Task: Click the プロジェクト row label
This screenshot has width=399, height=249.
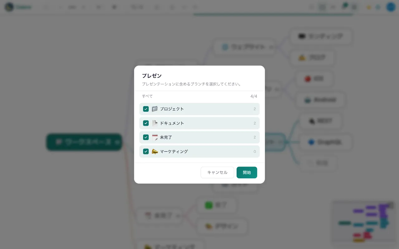Action: pyautogui.click(x=172, y=109)
